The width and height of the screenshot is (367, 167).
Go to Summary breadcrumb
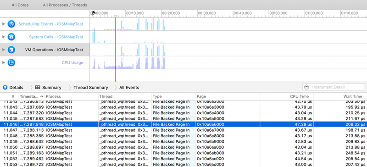pos(52,87)
